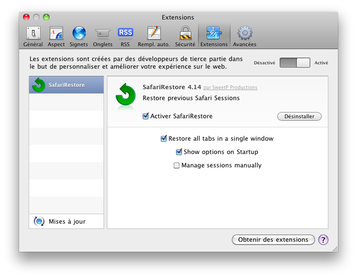Click the Restore previous Safari Sessions description
This screenshot has width=357, height=278.
(x=191, y=98)
